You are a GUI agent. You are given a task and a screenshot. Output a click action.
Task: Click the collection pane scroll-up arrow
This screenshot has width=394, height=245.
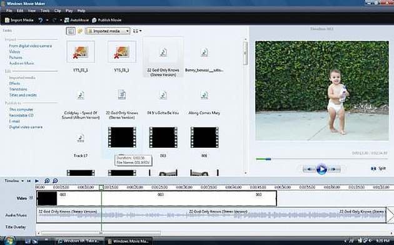click(x=246, y=39)
